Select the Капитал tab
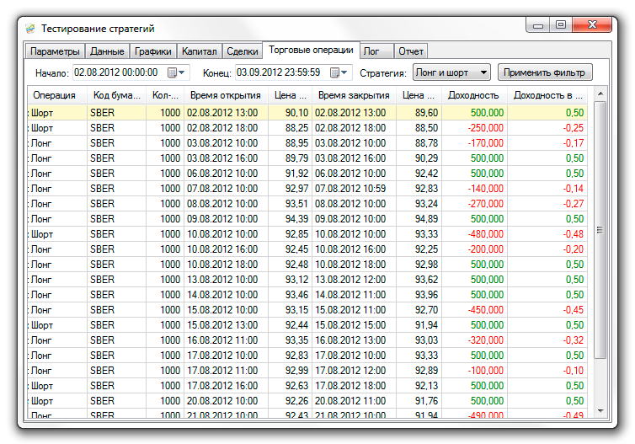 [x=199, y=51]
